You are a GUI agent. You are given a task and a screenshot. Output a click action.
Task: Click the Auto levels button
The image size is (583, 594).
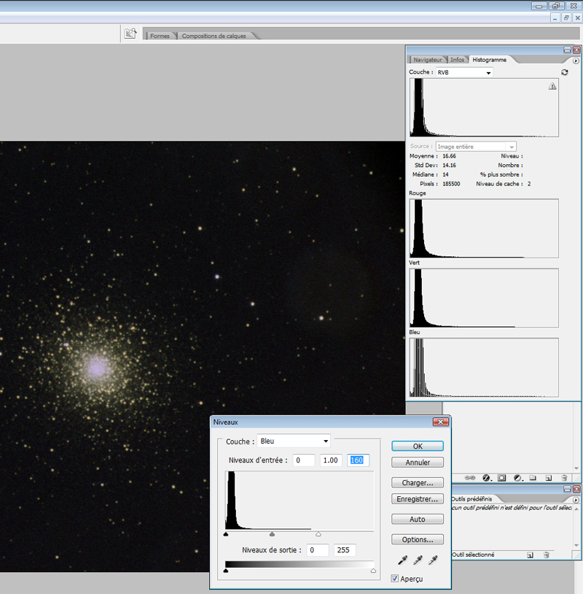417,519
